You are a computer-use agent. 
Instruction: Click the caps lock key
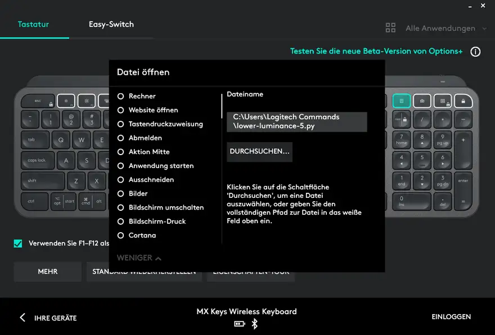tap(38, 160)
